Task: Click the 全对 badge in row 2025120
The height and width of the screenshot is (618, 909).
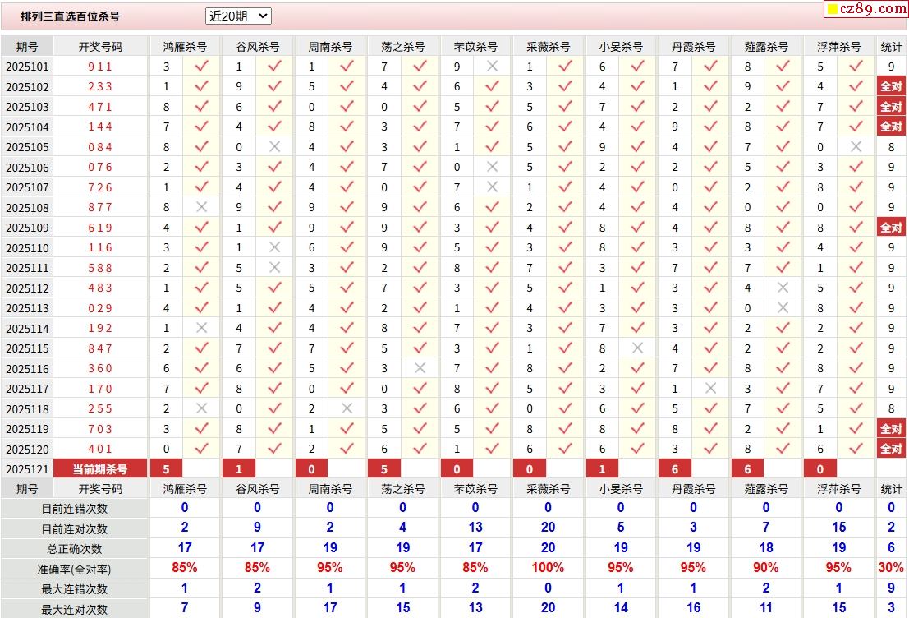Action: click(x=891, y=449)
